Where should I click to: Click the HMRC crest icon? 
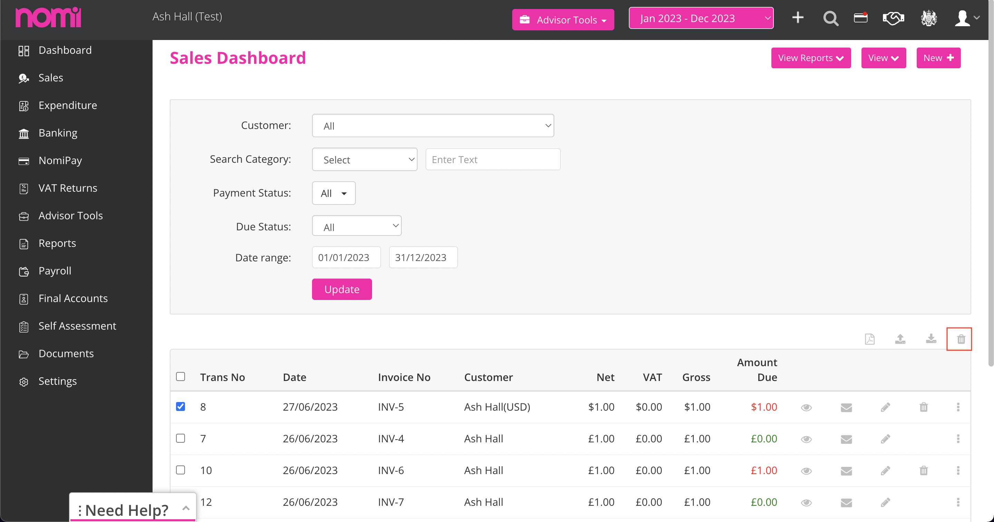tap(929, 18)
